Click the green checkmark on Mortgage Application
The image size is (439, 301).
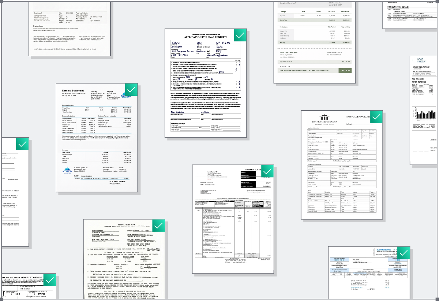(376, 117)
